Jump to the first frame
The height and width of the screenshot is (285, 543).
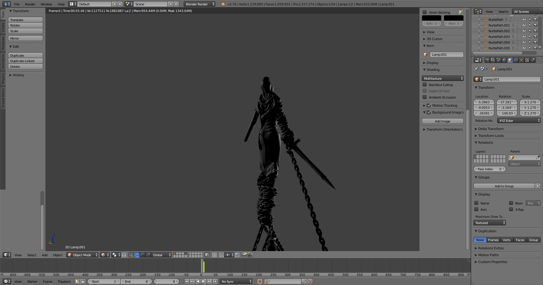[x=187, y=281]
